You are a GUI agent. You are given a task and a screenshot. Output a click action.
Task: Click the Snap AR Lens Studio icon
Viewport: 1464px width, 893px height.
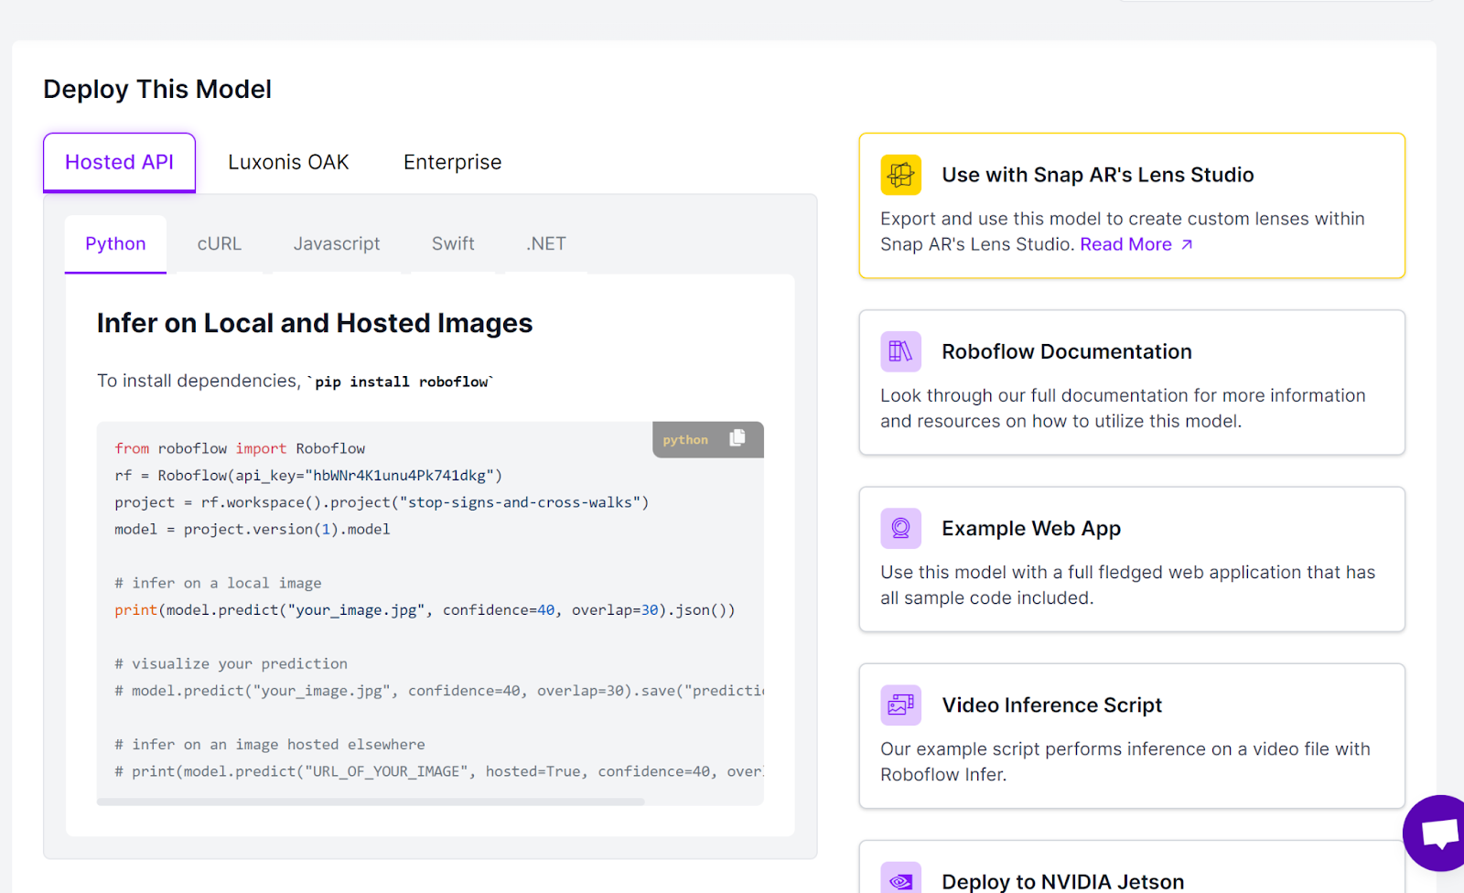tap(900, 175)
